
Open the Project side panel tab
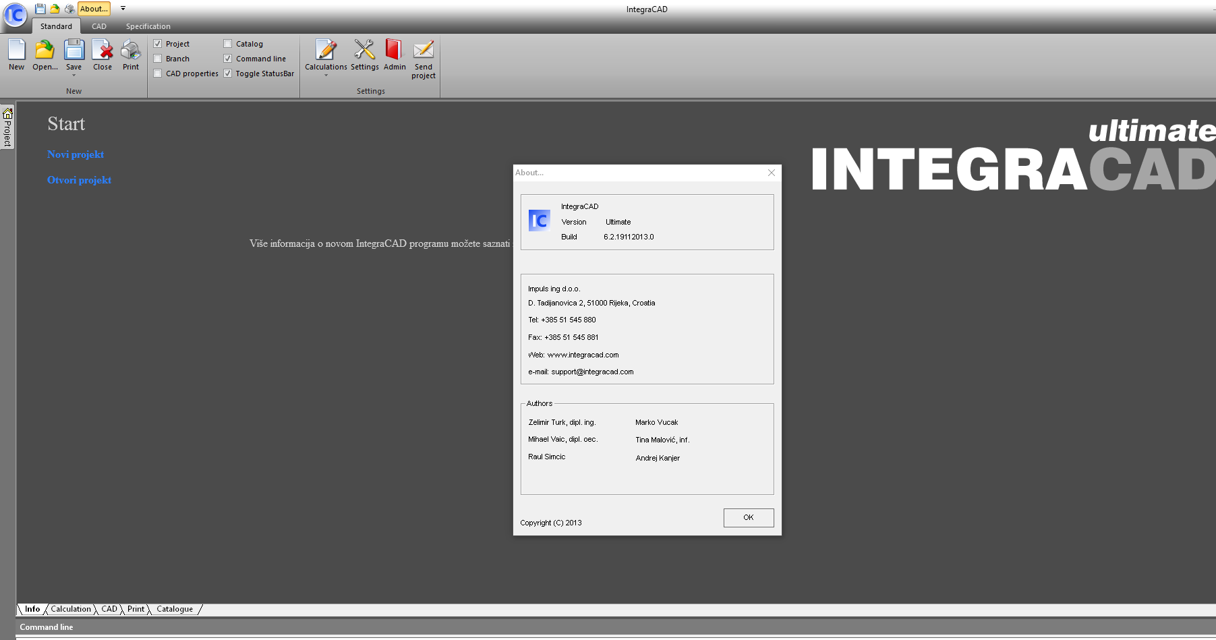(7, 127)
